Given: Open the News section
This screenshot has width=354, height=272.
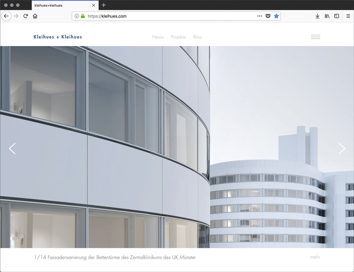Looking at the screenshot, I should [x=158, y=37].
